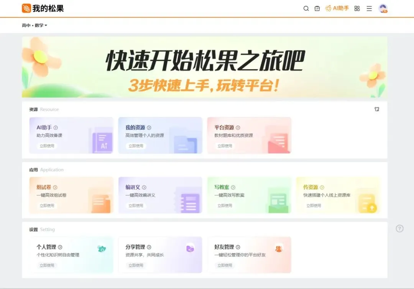The width and height of the screenshot is (414, 289).
Task: Click the purple notebook icon on 编讲义 card
Action: (190, 203)
